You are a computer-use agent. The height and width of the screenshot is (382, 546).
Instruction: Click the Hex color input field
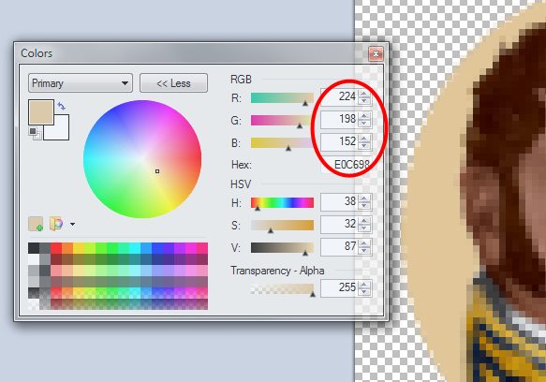[x=347, y=165]
